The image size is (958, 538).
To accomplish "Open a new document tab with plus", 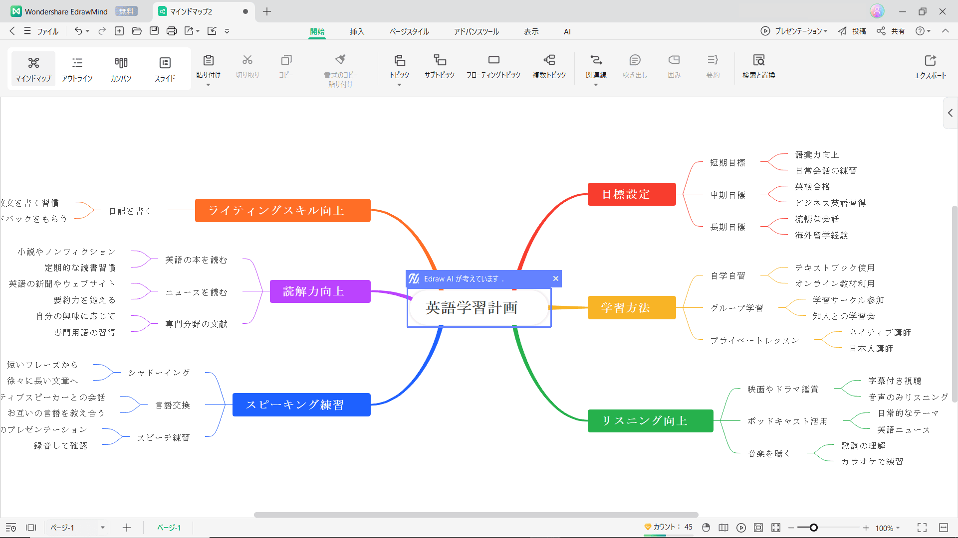I will (x=267, y=11).
